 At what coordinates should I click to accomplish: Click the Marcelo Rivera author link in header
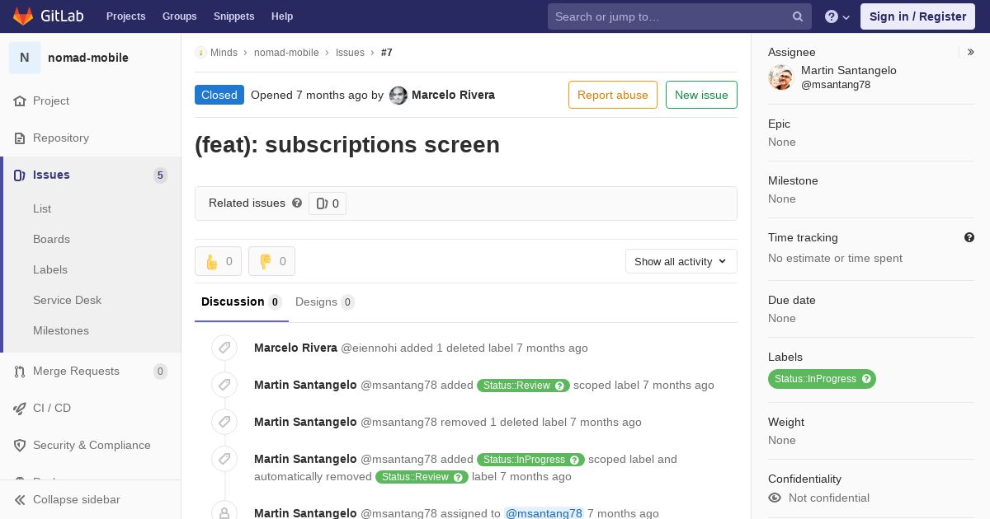(453, 95)
